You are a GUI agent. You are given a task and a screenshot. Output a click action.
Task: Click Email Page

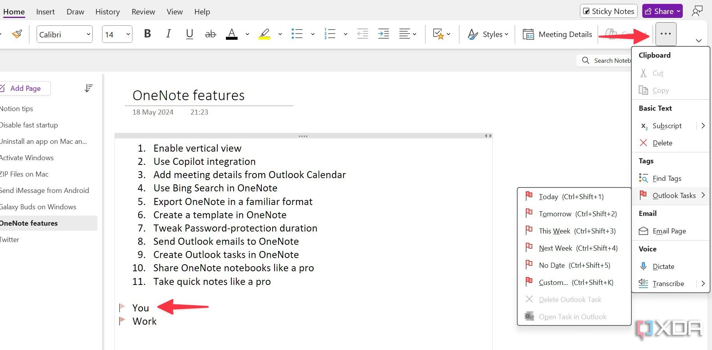coord(669,231)
